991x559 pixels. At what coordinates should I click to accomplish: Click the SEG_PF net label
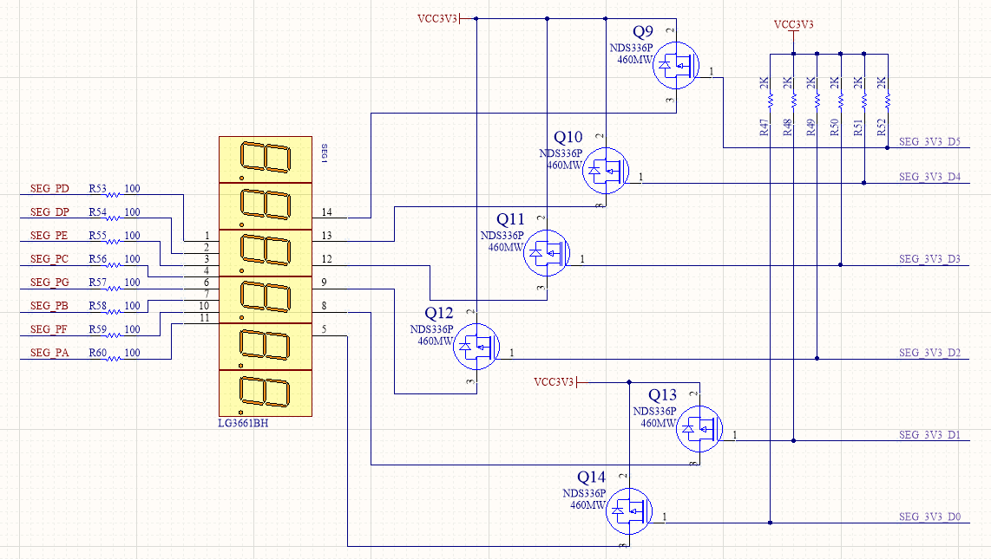(49, 328)
